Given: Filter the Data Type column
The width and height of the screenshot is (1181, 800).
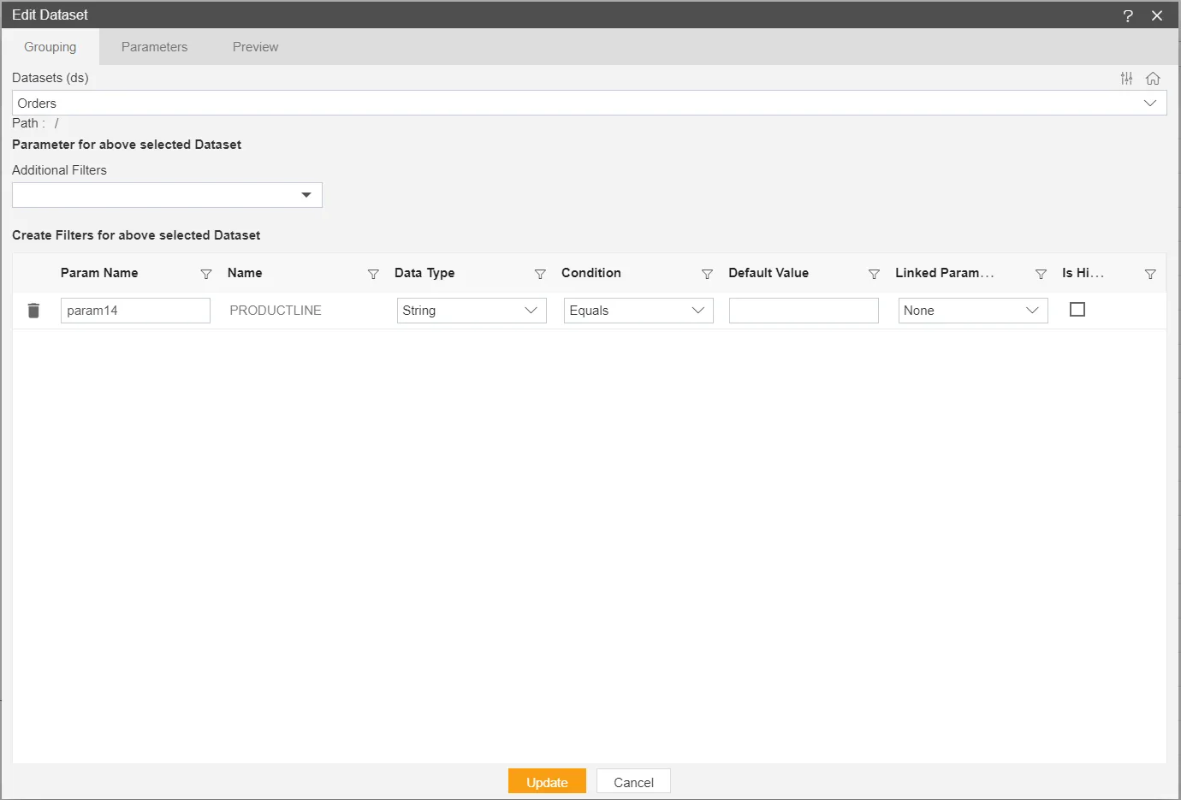Looking at the screenshot, I should click(540, 274).
